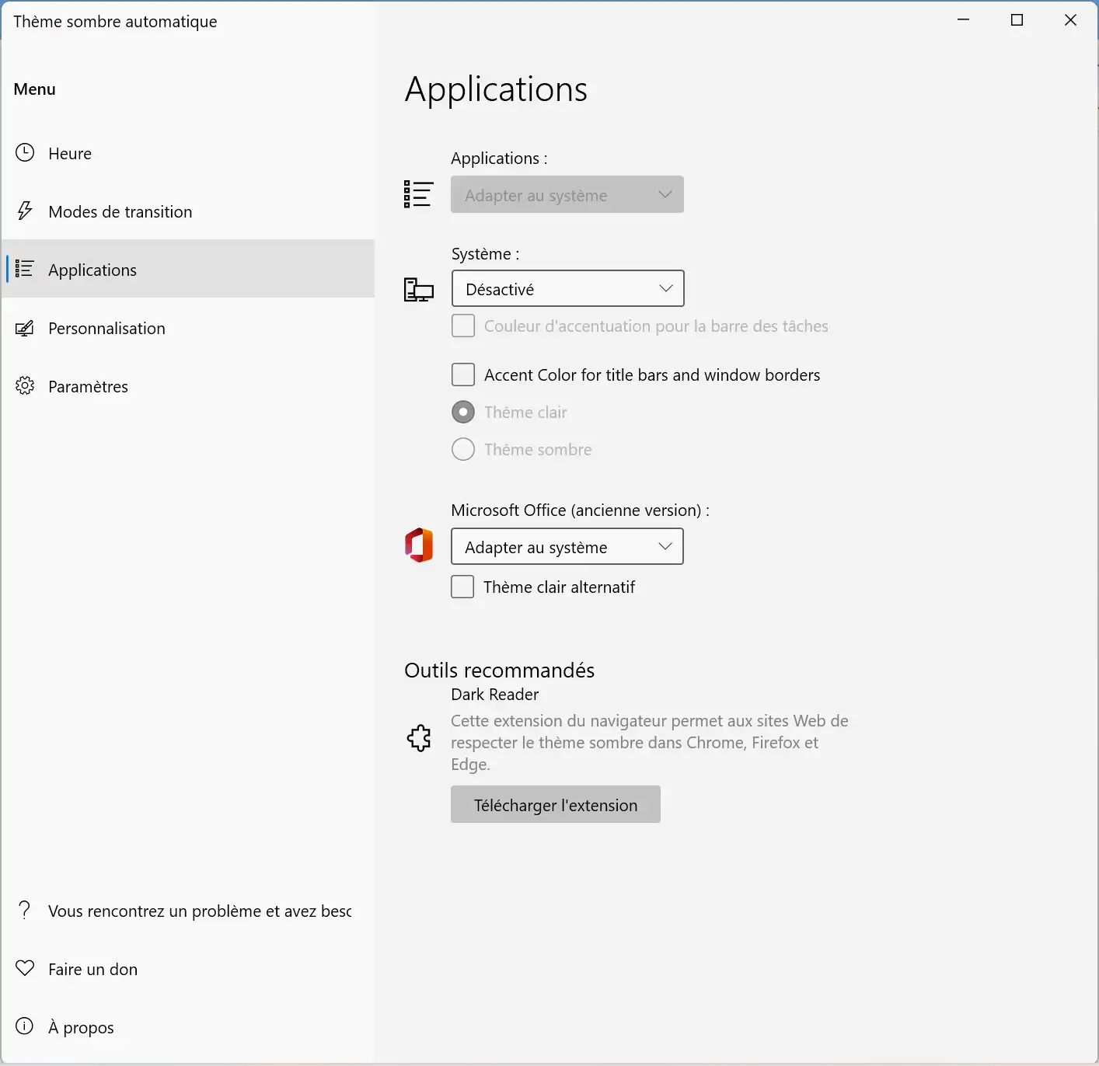This screenshot has width=1099, height=1066.
Task: Expand the Système 'Désactivé' dropdown
Action: click(568, 288)
